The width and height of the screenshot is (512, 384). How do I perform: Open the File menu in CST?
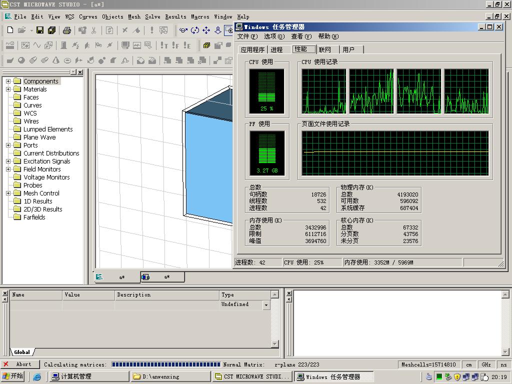click(x=20, y=16)
